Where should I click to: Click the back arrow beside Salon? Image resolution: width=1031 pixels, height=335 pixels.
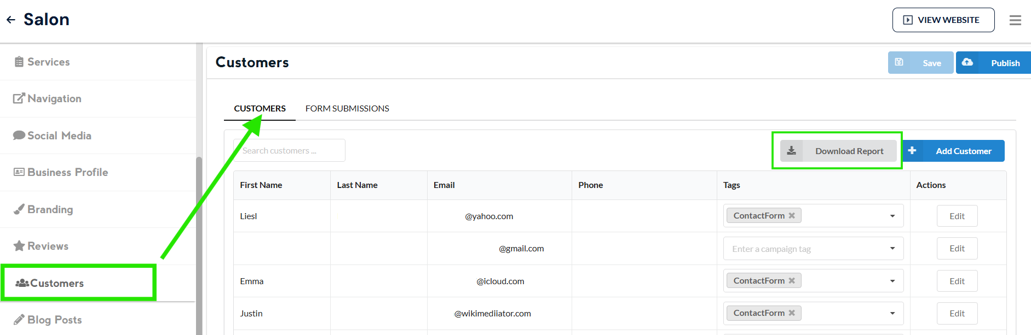point(11,20)
